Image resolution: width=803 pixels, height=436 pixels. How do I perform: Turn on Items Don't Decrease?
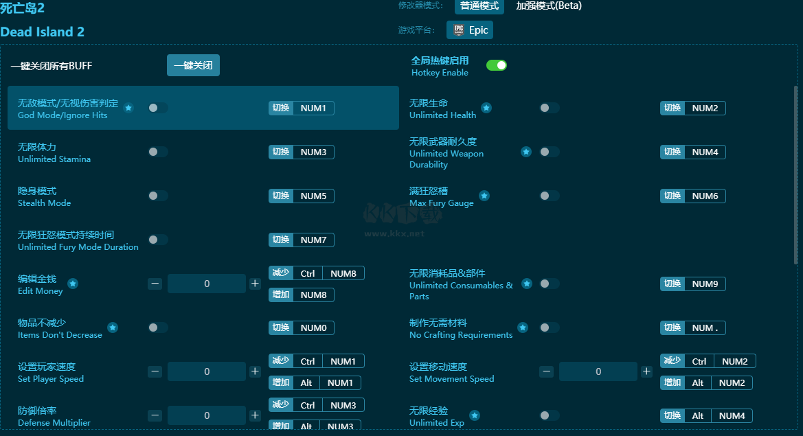point(158,328)
